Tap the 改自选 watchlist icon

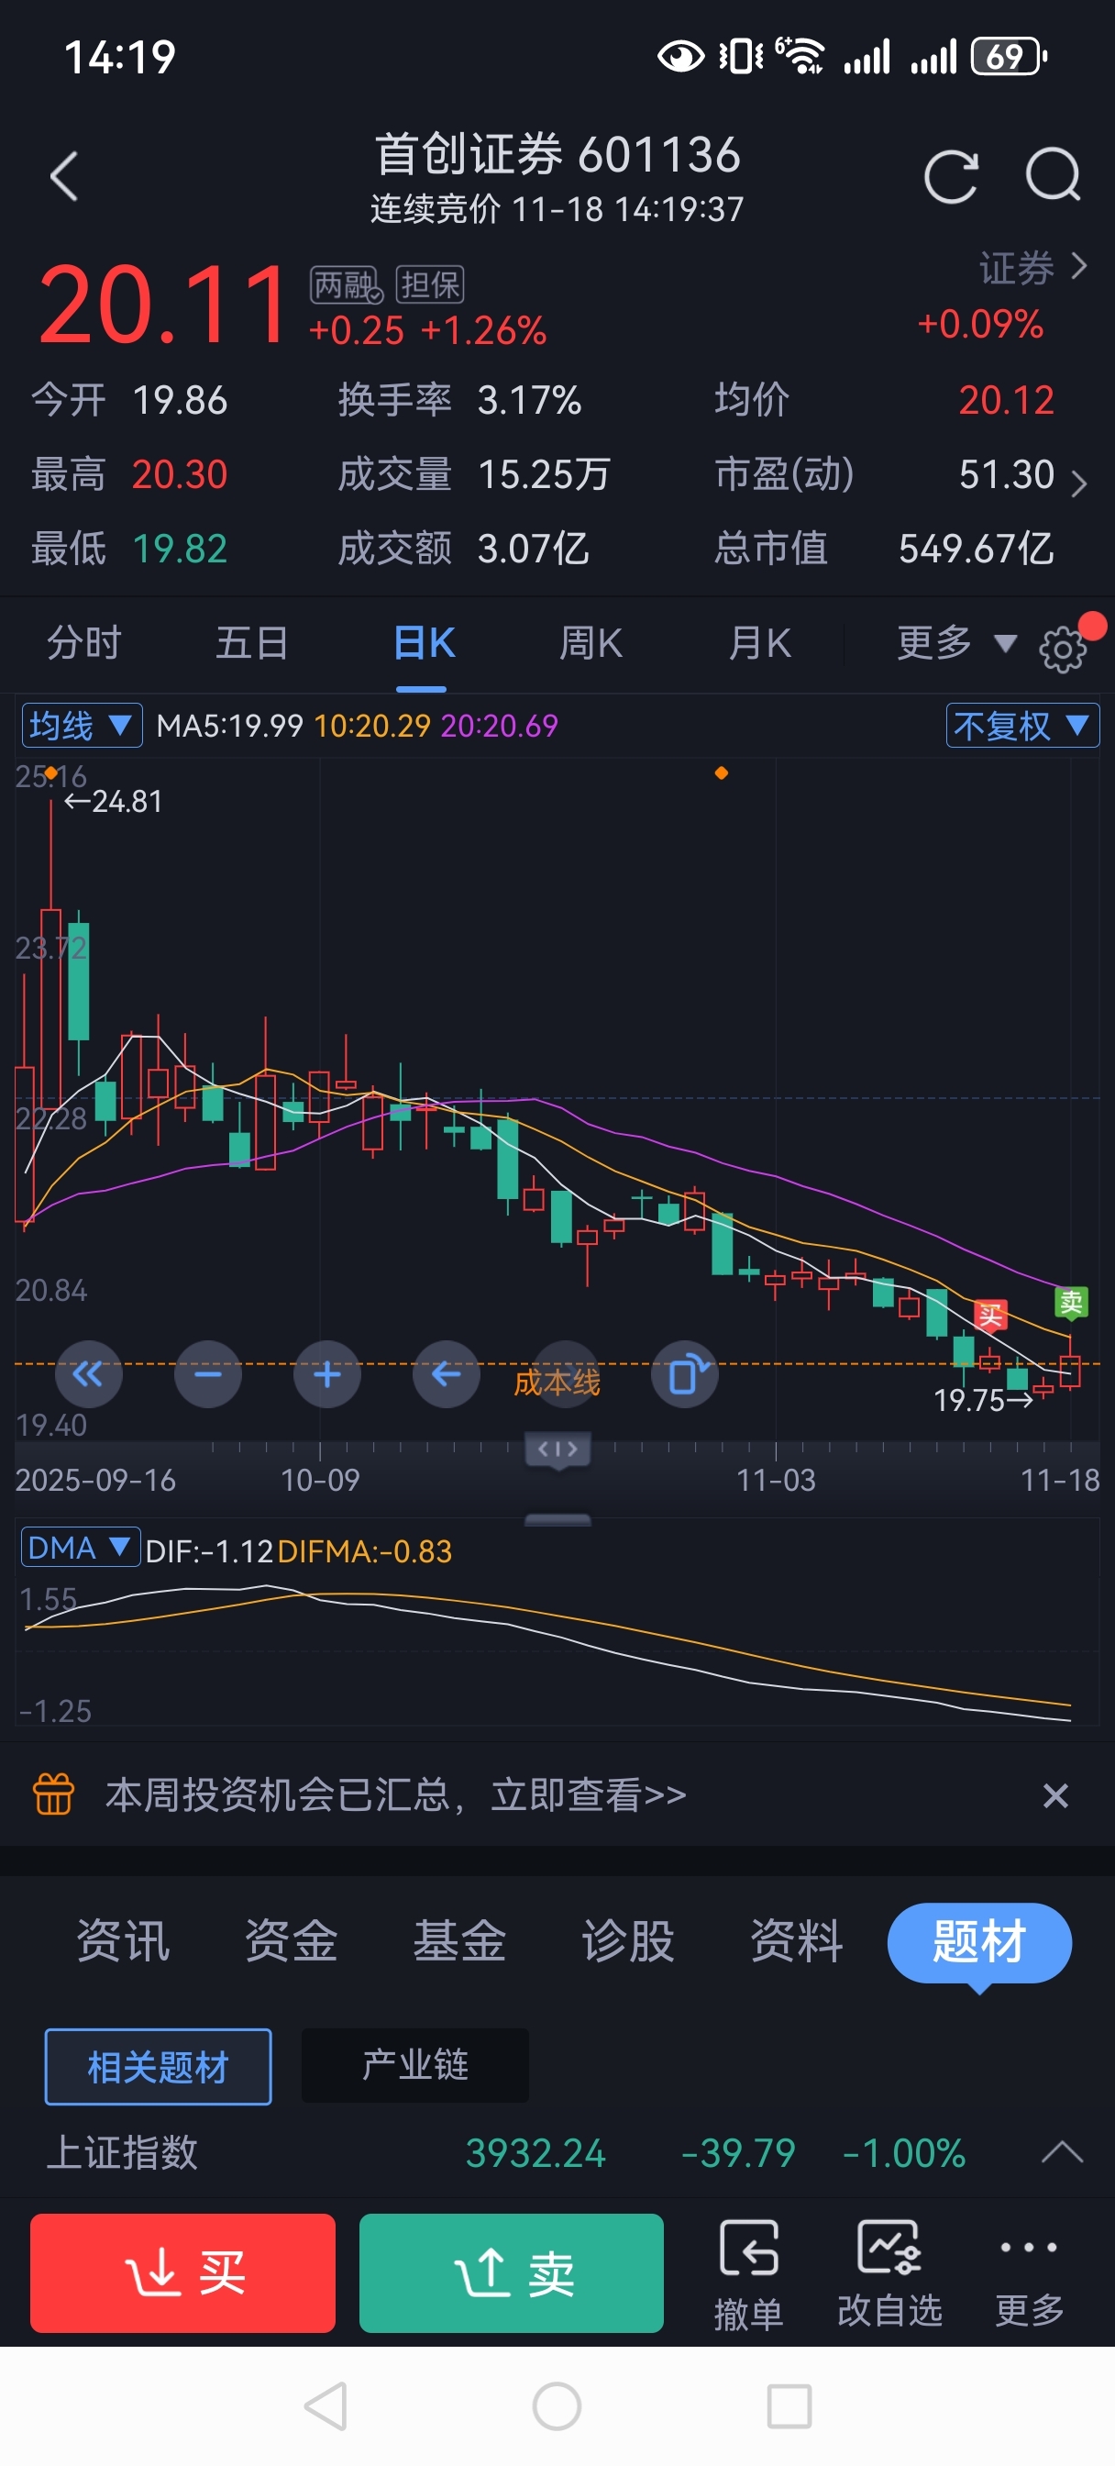click(x=890, y=2274)
